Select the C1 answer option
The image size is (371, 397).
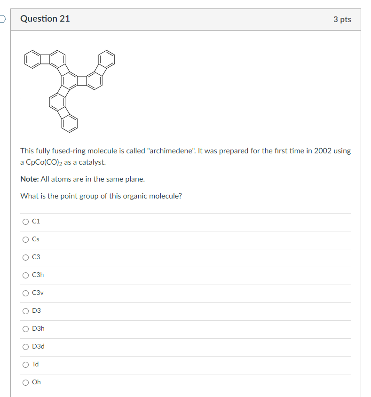(26, 222)
